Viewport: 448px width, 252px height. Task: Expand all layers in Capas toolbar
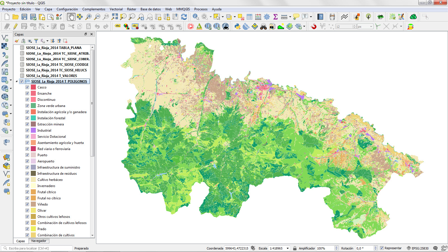(x=52, y=41)
